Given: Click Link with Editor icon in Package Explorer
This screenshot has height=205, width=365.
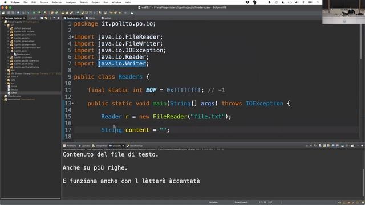Looking at the screenshot, I should [x=46, y=18].
